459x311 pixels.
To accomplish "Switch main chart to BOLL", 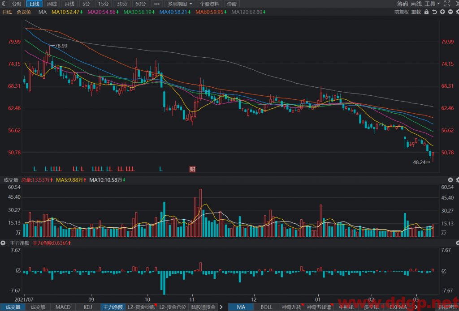I will [266, 307].
